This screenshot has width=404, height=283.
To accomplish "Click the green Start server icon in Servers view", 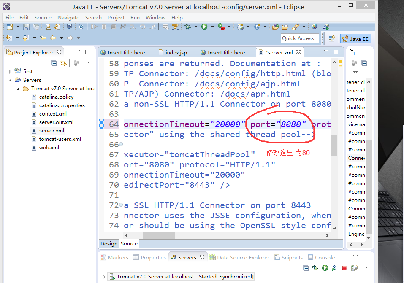I will [x=325, y=268].
